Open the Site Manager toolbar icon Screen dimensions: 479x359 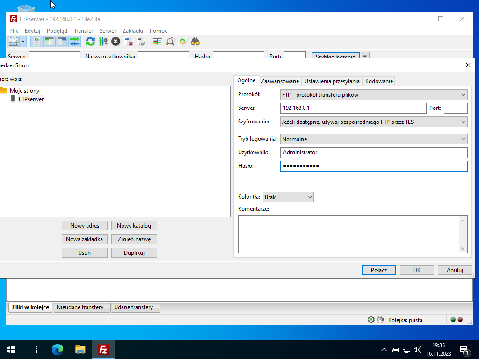(x=14, y=42)
